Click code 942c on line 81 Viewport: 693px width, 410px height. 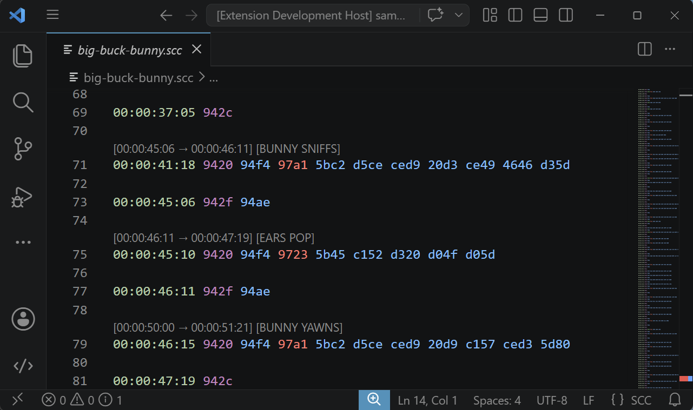click(218, 381)
